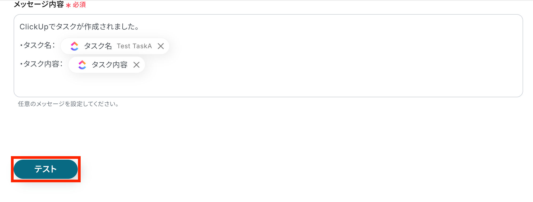
Task: Click the word ClickUp at message start
Action: point(34,27)
